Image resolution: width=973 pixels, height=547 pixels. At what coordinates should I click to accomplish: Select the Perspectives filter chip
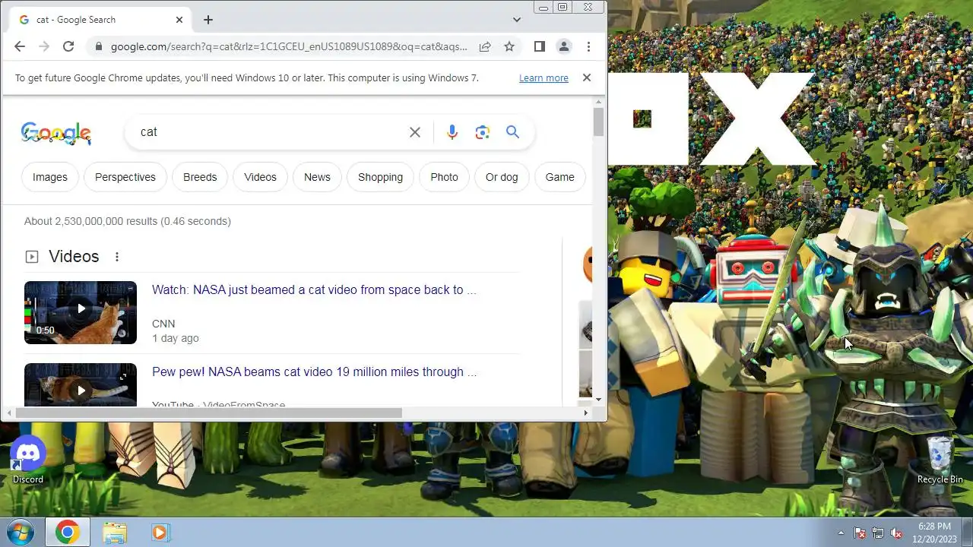[125, 177]
